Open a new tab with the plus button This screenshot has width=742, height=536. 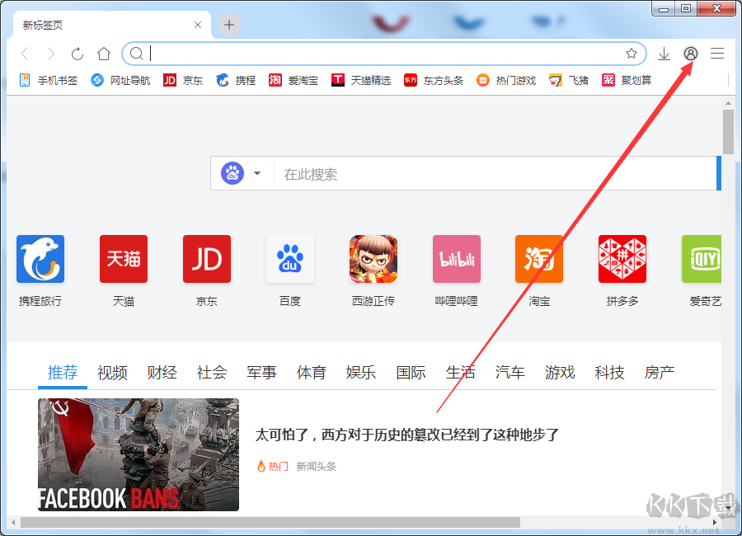click(228, 25)
